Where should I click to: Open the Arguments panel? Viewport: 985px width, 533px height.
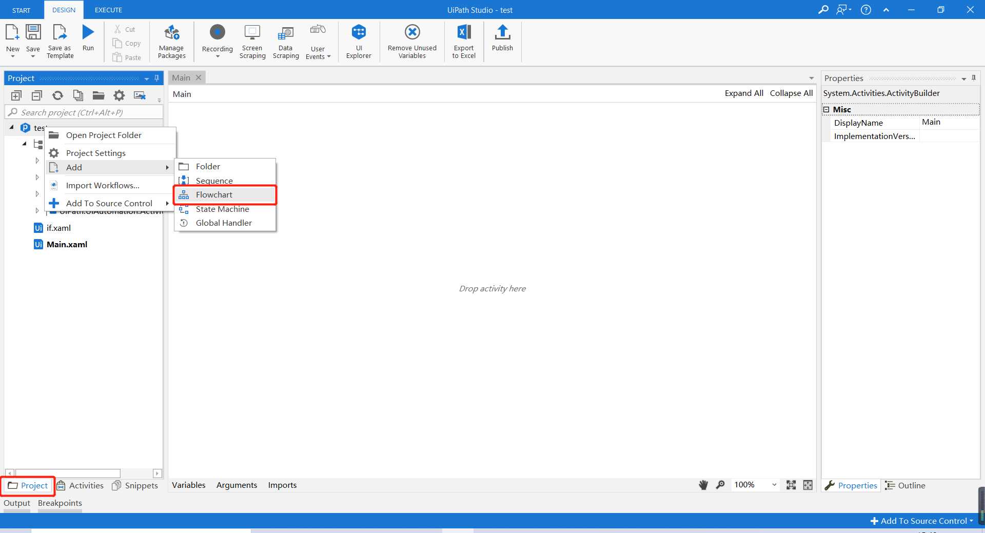[x=237, y=485]
